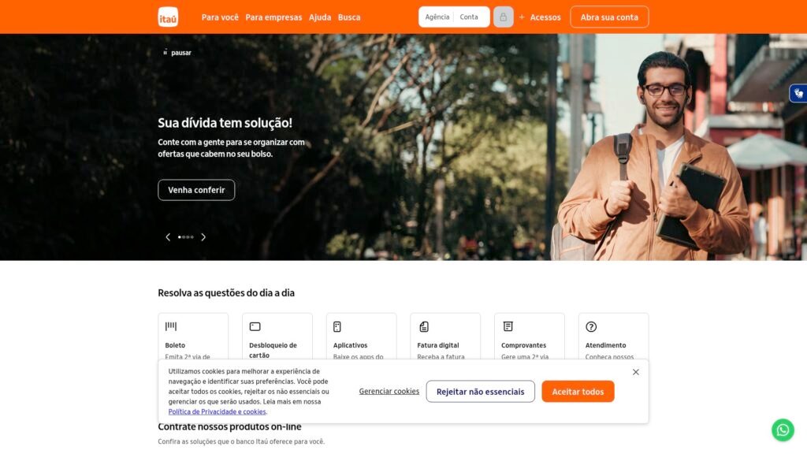
Task: Click the Agência input field
Action: pyautogui.click(x=437, y=17)
